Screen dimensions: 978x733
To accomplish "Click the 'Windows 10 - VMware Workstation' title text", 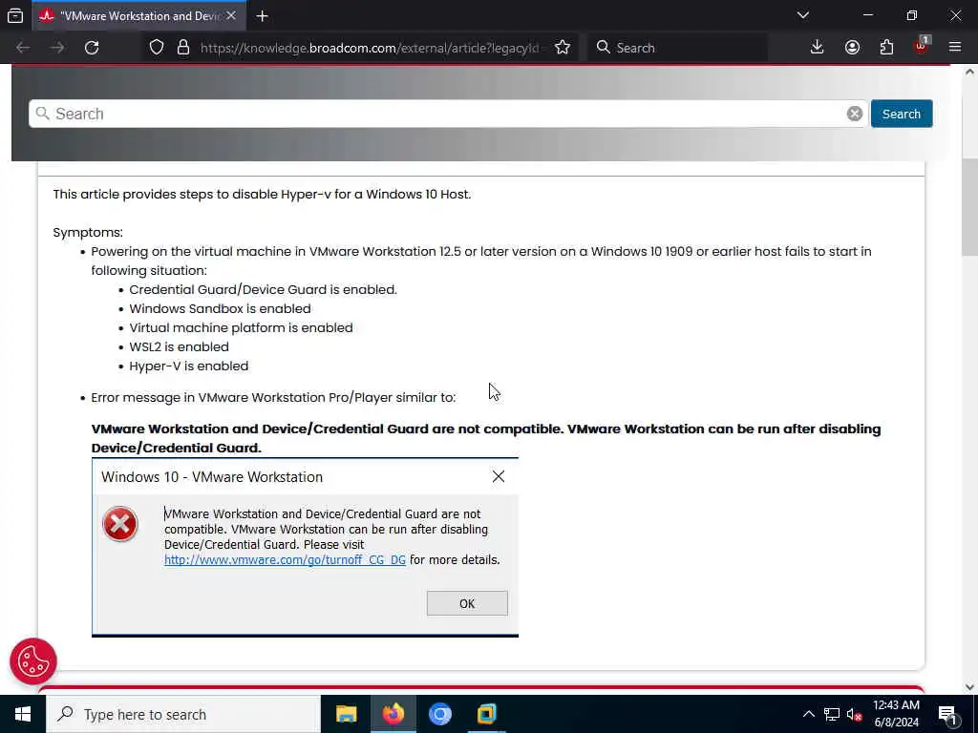I will pyautogui.click(x=212, y=477).
